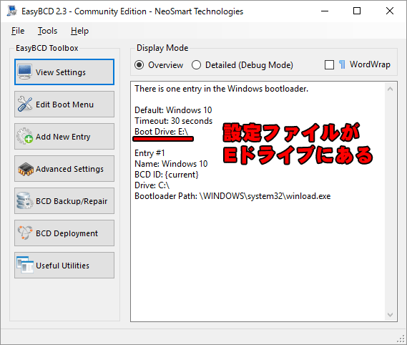Image resolution: width=407 pixels, height=345 pixels.
Task: Select Detailed (Debug Mode) radio button
Action: coord(196,65)
